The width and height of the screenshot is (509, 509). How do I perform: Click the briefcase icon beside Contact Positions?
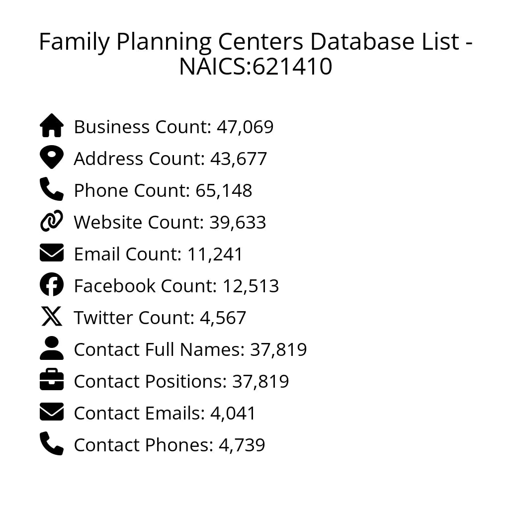(x=52, y=380)
